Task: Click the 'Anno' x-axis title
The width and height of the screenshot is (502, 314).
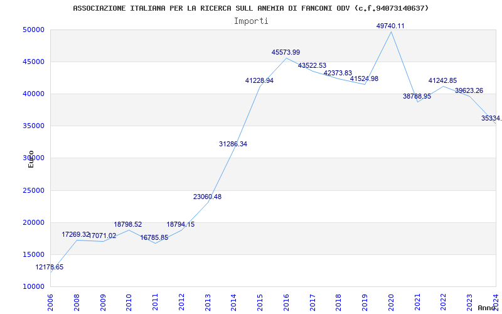Action: (x=486, y=308)
